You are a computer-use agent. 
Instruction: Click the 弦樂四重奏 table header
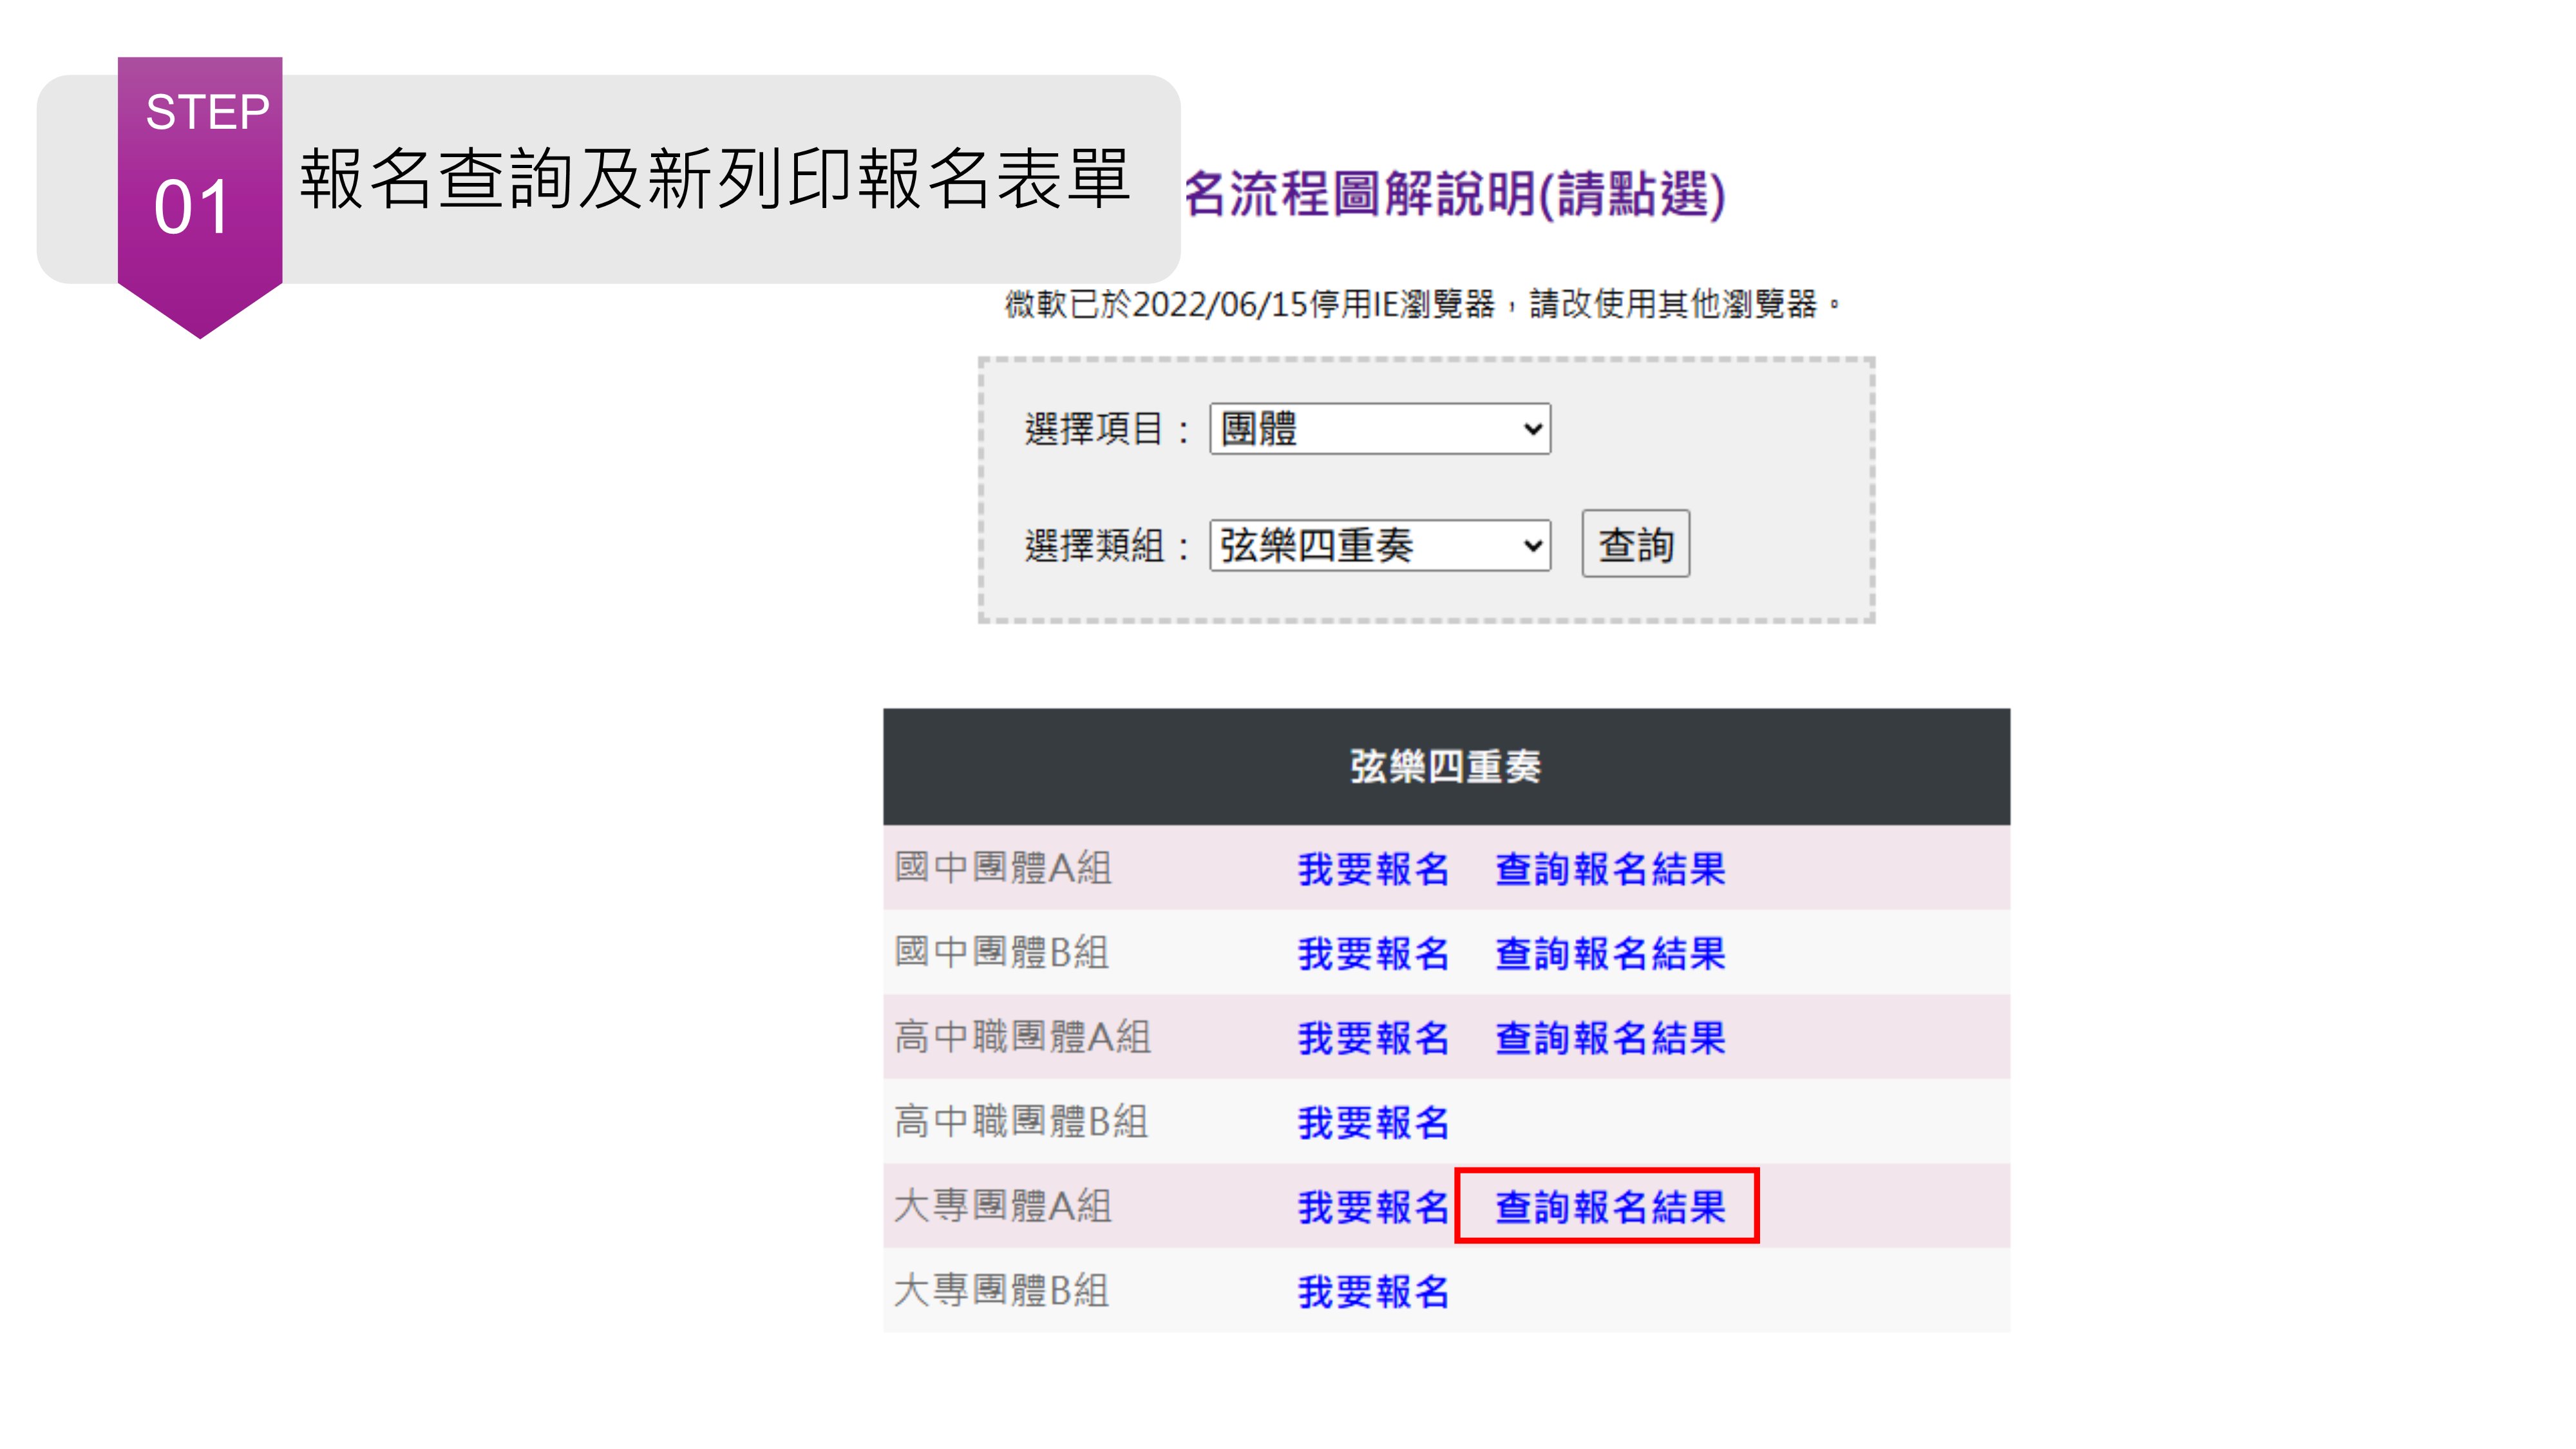point(1445,767)
